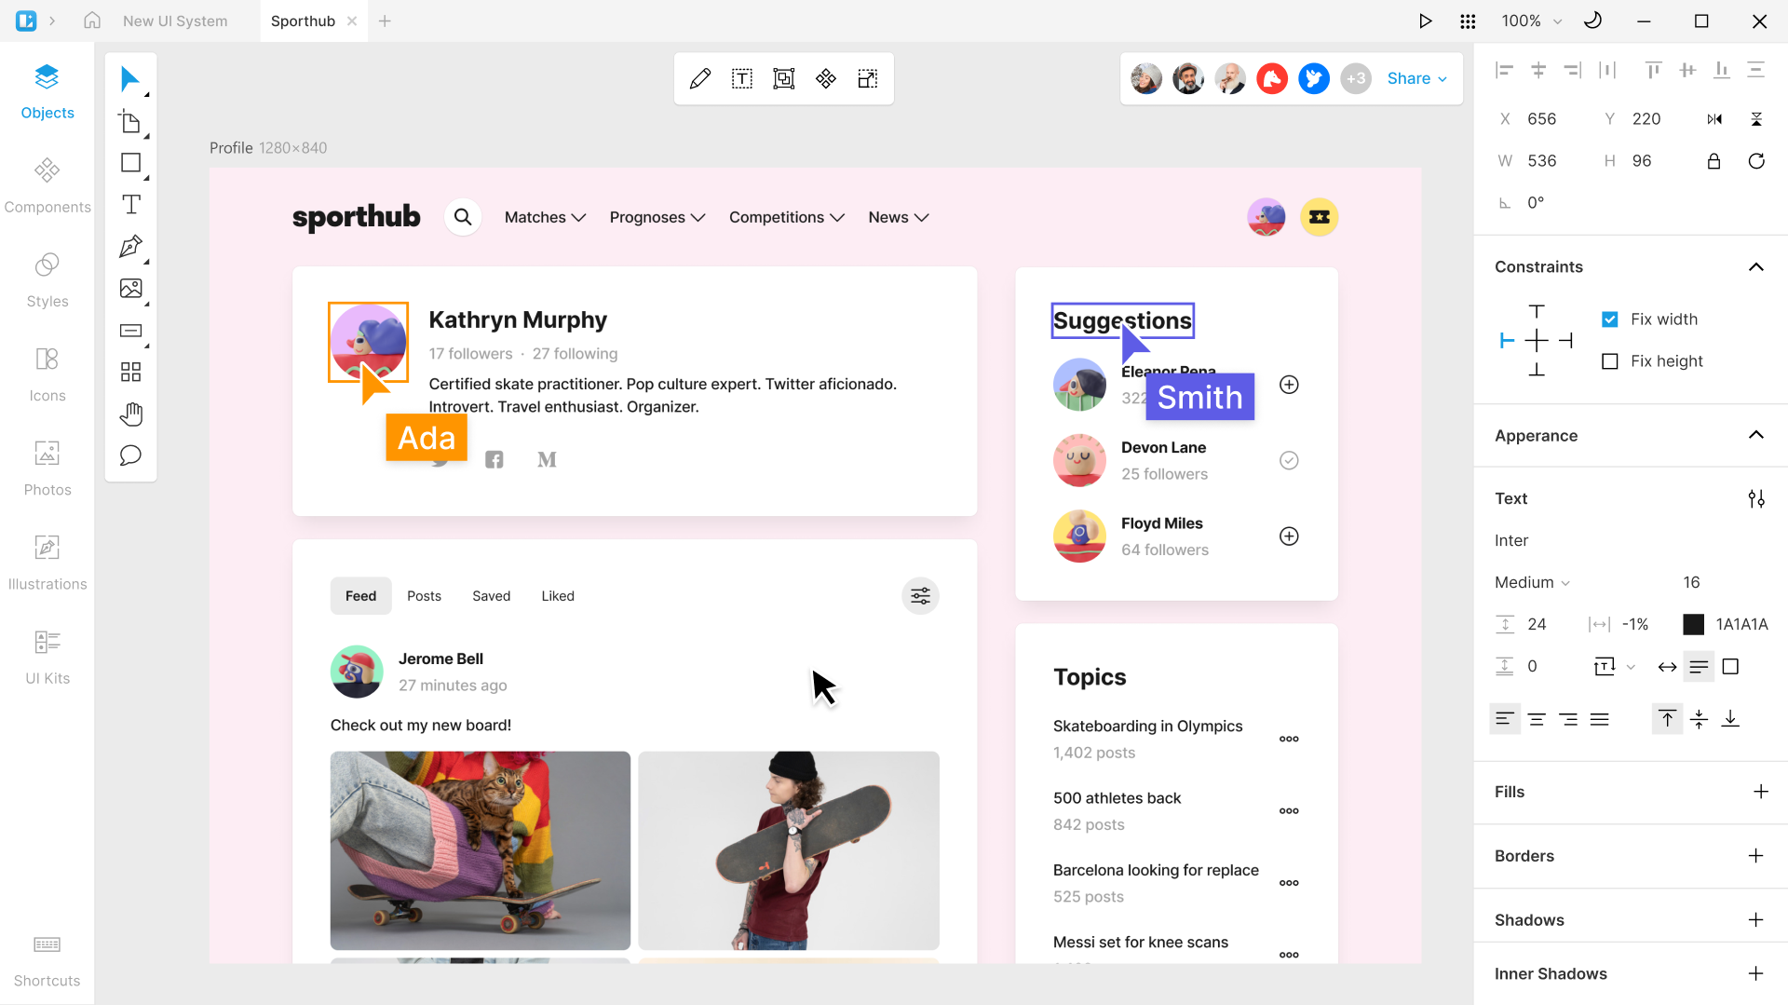This screenshot has width=1788, height=1005.
Task: Open the Illustrations library
Action: 47,564
